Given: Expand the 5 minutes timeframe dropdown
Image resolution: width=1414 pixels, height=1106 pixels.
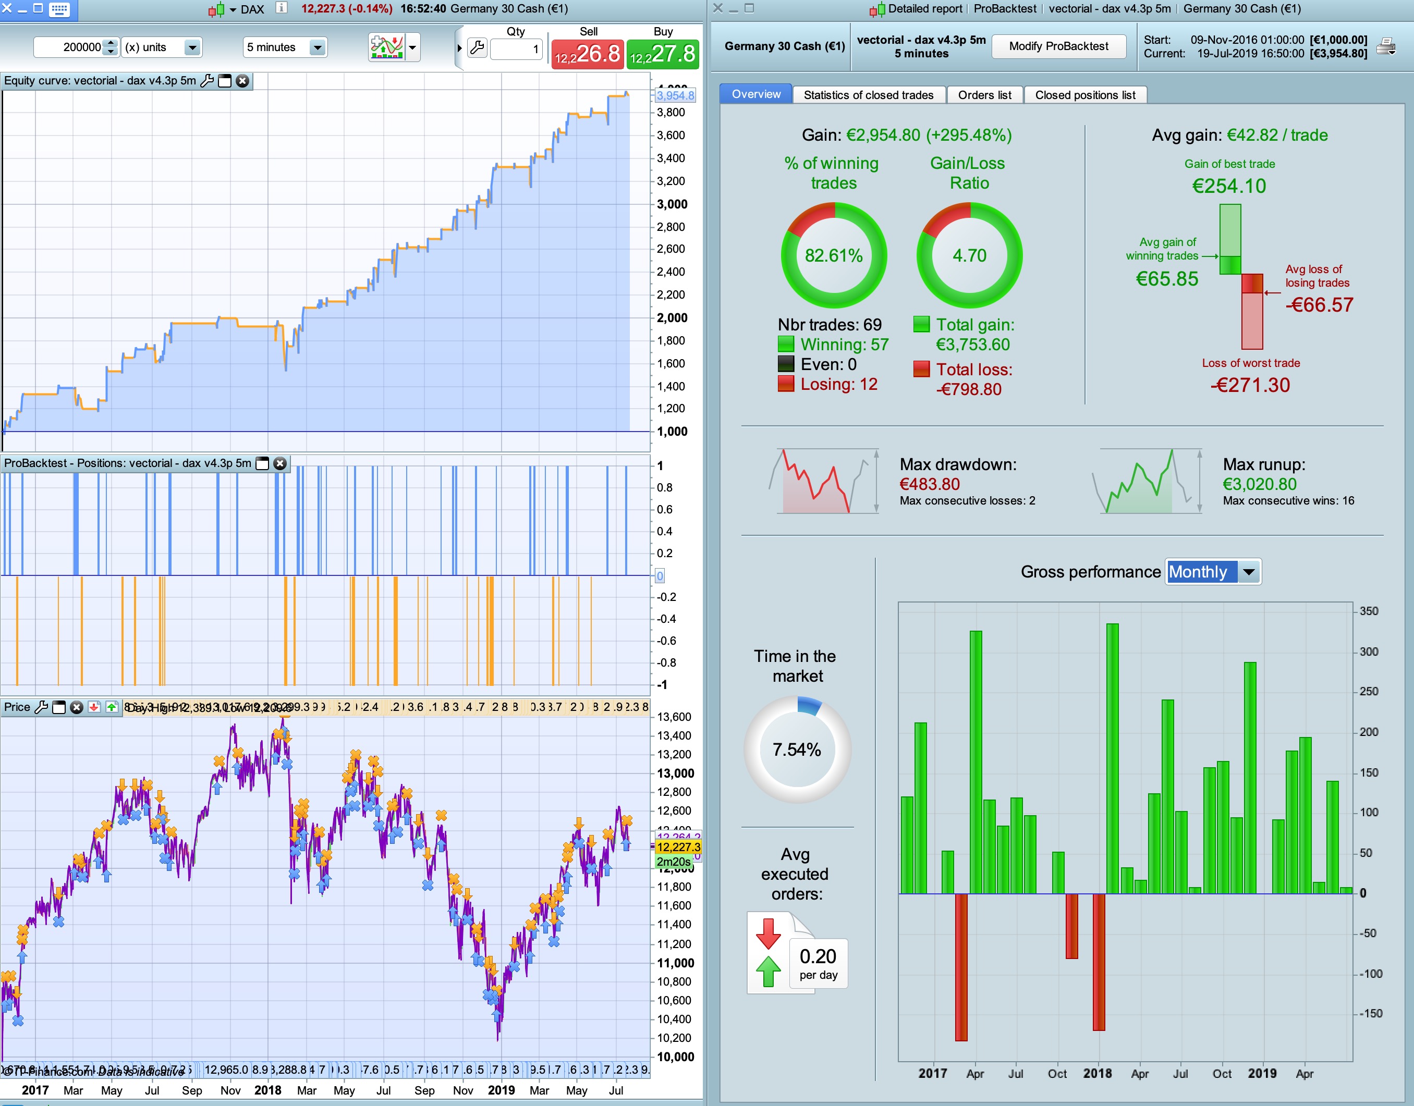Looking at the screenshot, I should [316, 47].
